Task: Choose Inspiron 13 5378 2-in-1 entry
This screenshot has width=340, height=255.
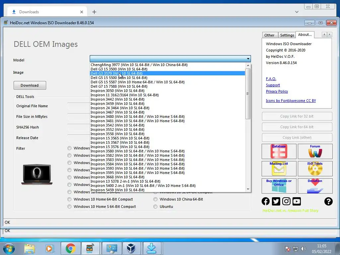Action: point(168,181)
